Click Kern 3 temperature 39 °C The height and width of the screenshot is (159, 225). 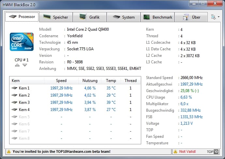pyautogui.click(x=111, y=103)
